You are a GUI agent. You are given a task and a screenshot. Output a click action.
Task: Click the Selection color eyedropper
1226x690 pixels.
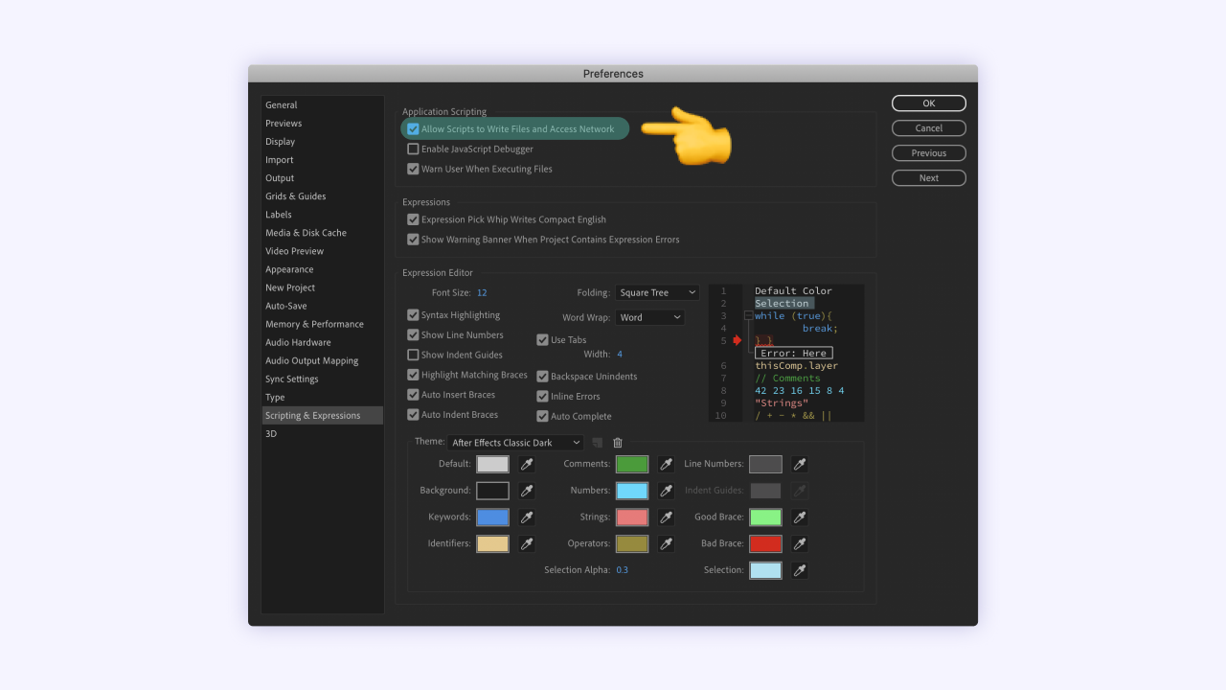[800, 570]
